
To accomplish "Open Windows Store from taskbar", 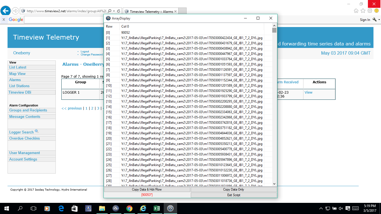I will [x=74, y=208].
